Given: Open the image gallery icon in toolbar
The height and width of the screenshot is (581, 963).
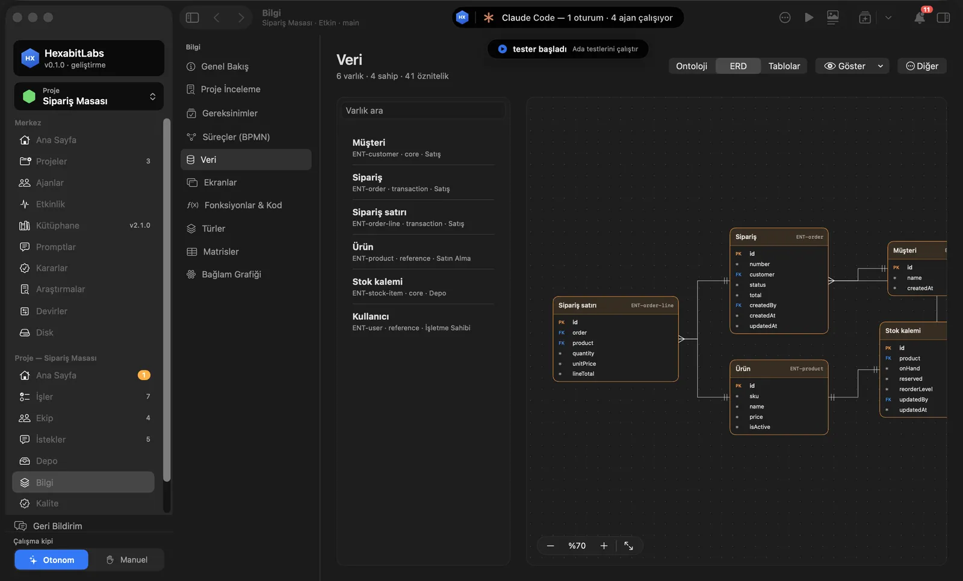Looking at the screenshot, I should point(833,17).
